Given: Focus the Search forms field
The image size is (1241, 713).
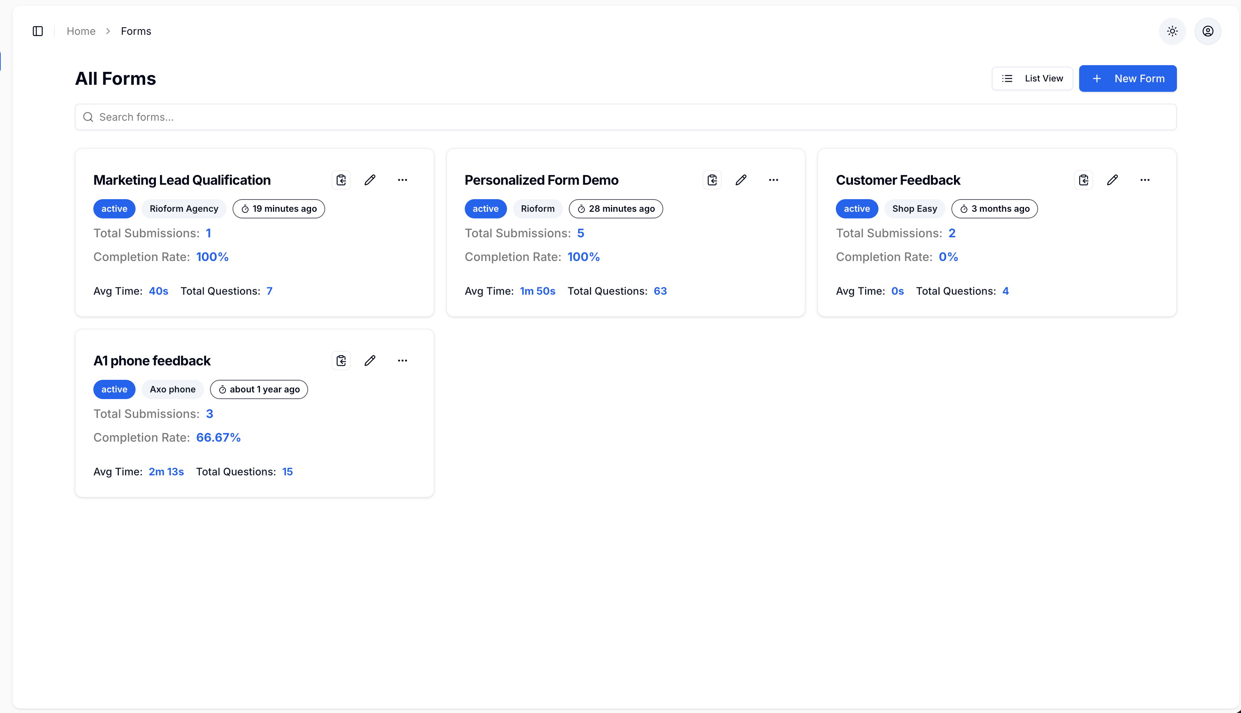Looking at the screenshot, I should (x=625, y=117).
